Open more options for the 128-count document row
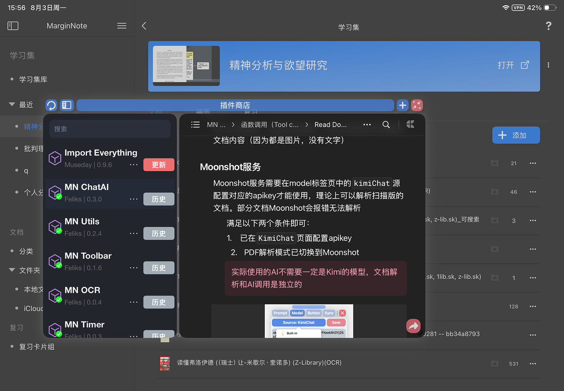564x391 pixels. click(533, 307)
